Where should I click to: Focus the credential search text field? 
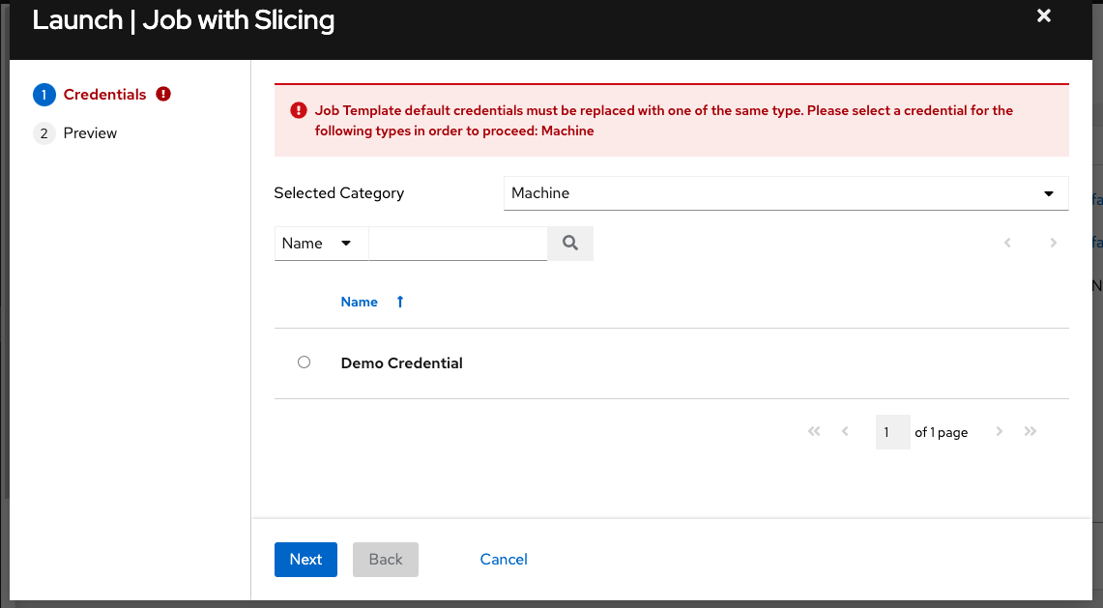[458, 244]
